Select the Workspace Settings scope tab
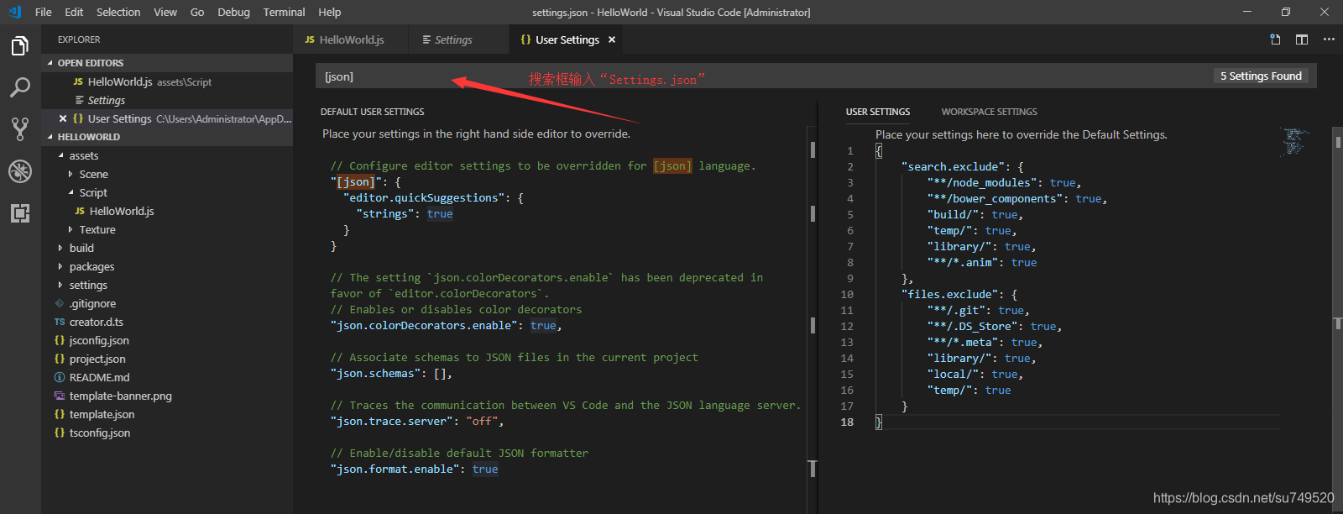This screenshot has width=1343, height=514. point(989,112)
